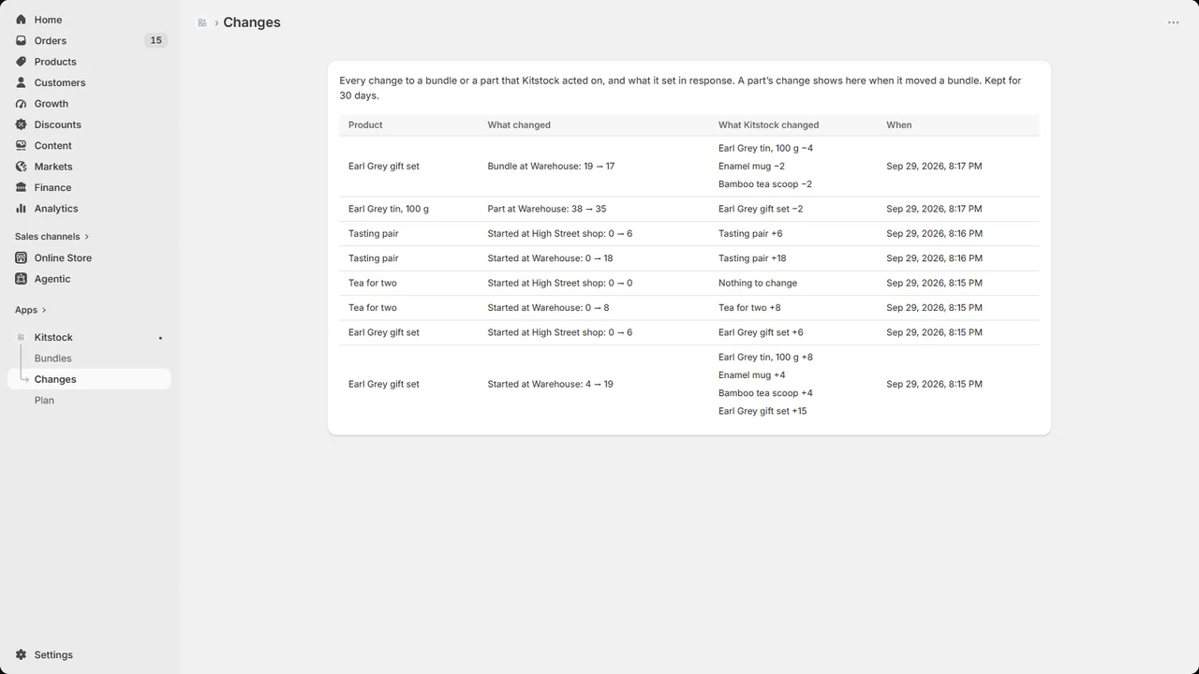Click the pin dot next to Kitstock
The width and height of the screenshot is (1199, 674).
(x=160, y=338)
